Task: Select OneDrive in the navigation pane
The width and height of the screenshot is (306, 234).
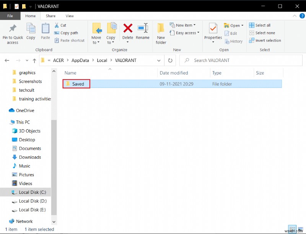Action: coord(21,110)
